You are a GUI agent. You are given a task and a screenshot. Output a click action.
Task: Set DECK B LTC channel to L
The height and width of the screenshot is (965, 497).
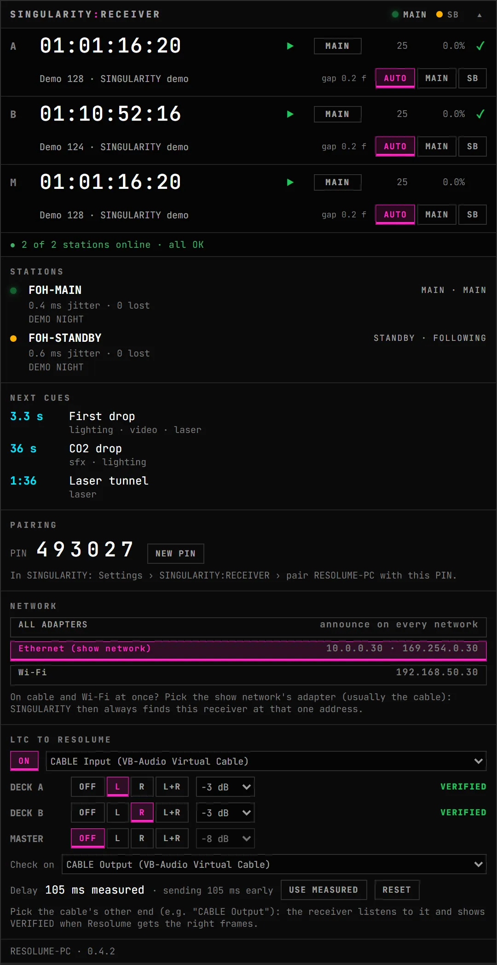pyautogui.click(x=118, y=813)
